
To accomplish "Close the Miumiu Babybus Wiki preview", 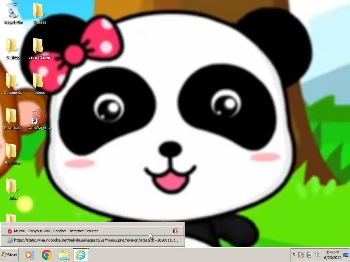I will pyautogui.click(x=176, y=231).
